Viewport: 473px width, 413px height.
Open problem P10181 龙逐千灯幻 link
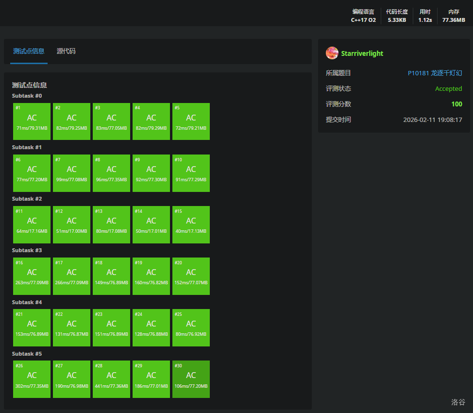pos(435,73)
